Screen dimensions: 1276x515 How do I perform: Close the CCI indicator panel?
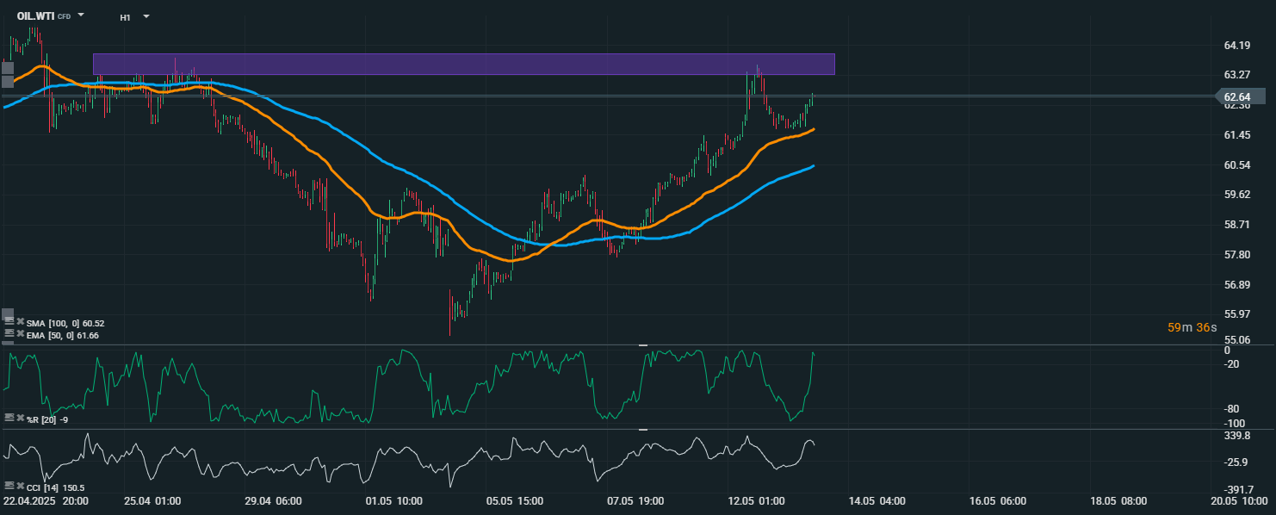click(x=20, y=487)
